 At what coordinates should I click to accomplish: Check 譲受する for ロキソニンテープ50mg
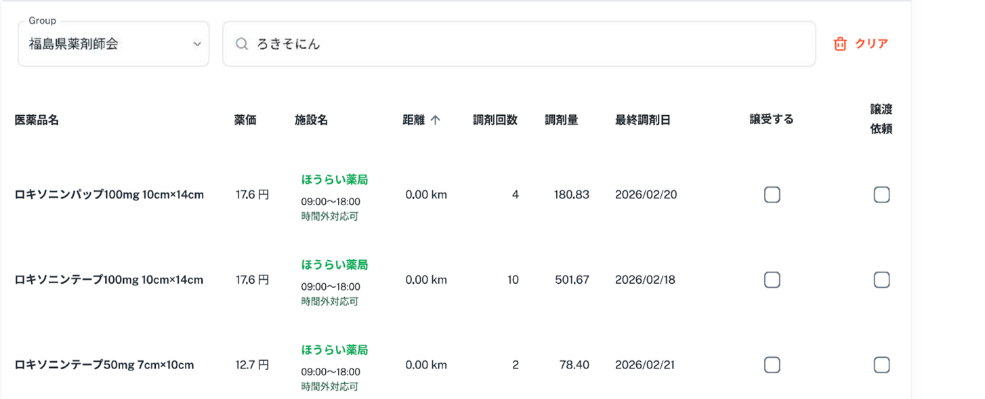click(x=772, y=365)
